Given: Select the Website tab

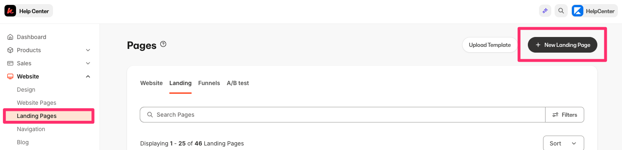Looking at the screenshot, I should click(151, 83).
